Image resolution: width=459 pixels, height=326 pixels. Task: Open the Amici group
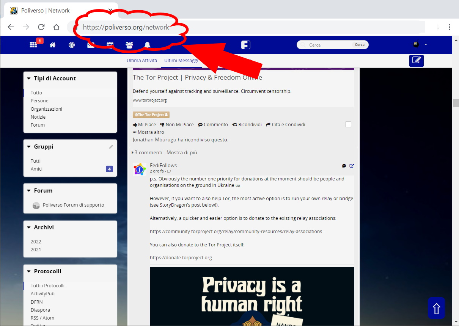click(x=36, y=169)
